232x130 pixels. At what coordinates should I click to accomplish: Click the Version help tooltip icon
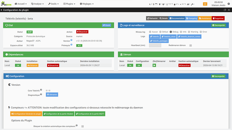(72, 40)
